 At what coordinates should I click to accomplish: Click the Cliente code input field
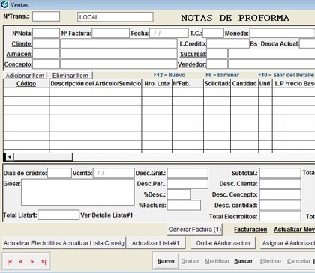(46, 43)
